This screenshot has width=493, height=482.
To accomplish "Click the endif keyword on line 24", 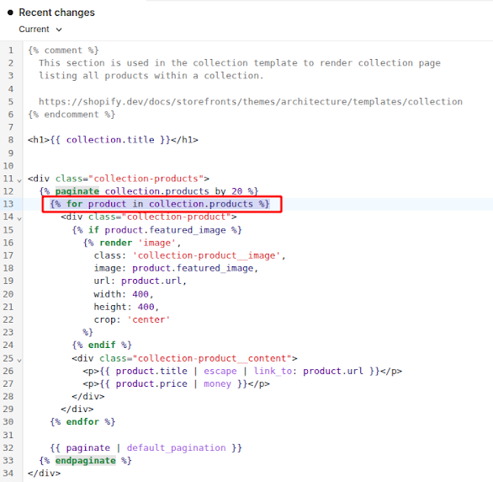I will pyautogui.click(x=102, y=345).
